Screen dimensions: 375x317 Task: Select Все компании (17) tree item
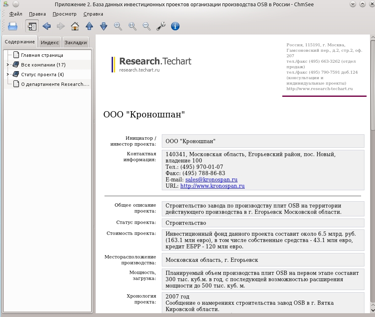point(43,65)
